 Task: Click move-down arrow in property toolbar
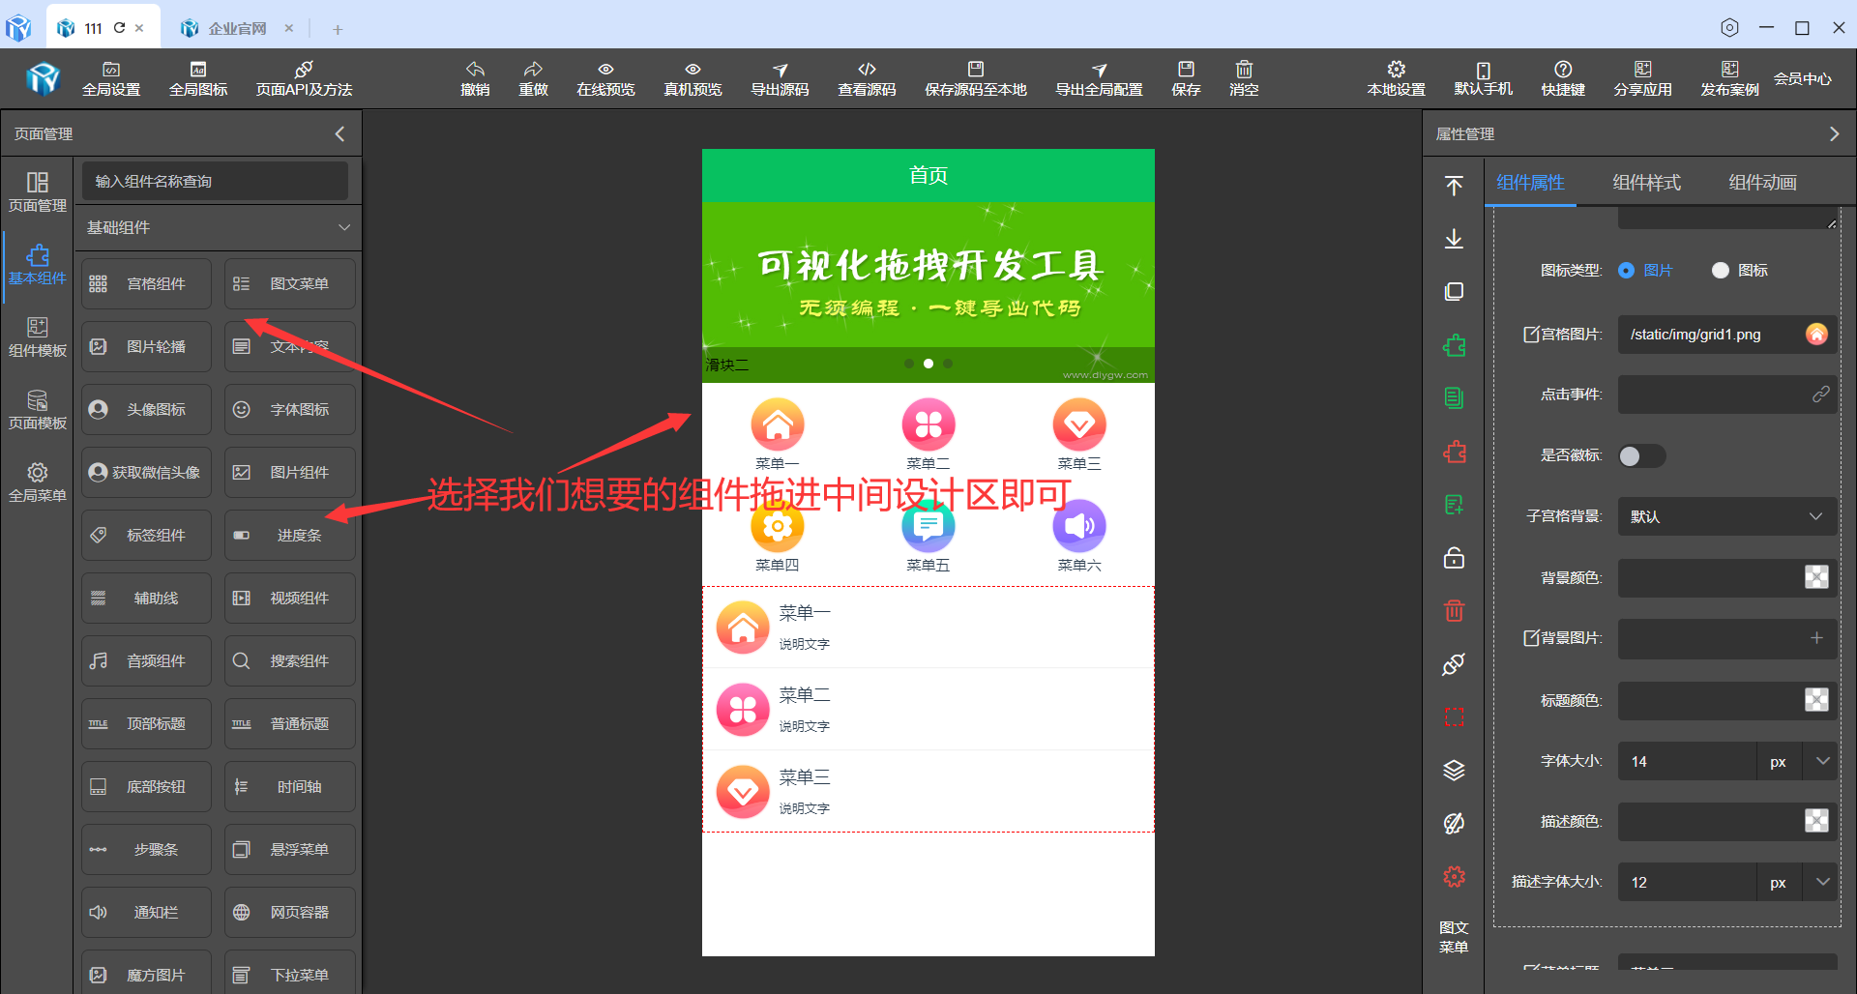pyautogui.click(x=1454, y=239)
